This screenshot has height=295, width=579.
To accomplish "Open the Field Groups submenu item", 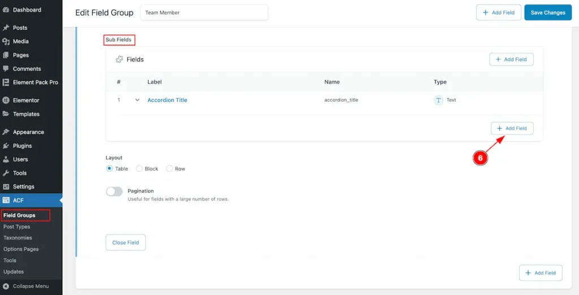I will pyautogui.click(x=19, y=215).
